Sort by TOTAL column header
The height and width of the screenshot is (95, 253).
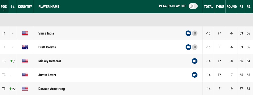209,7
